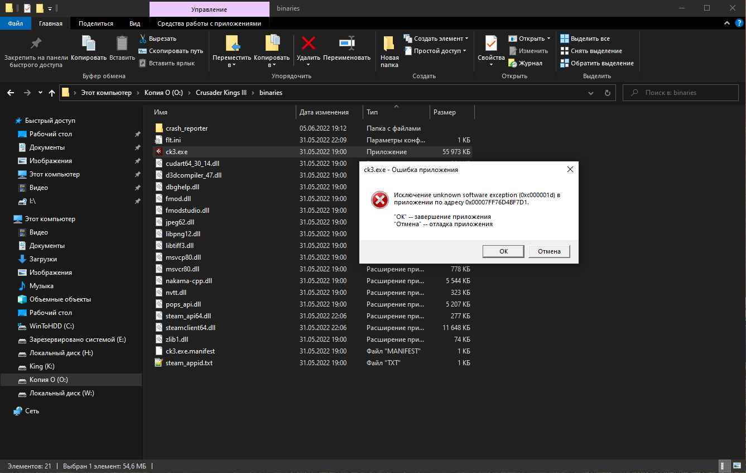Viewport: 746px width, 473px height.
Task: Select the crash_reporter folder
Action: (186, 128)
